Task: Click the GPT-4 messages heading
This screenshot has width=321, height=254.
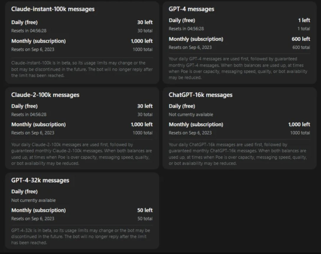Action: click(x=191, y=9)
